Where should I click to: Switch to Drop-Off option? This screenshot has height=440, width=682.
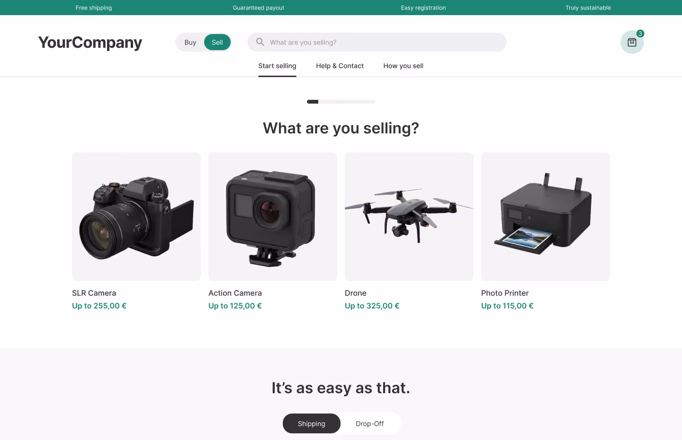click(370, 423)
